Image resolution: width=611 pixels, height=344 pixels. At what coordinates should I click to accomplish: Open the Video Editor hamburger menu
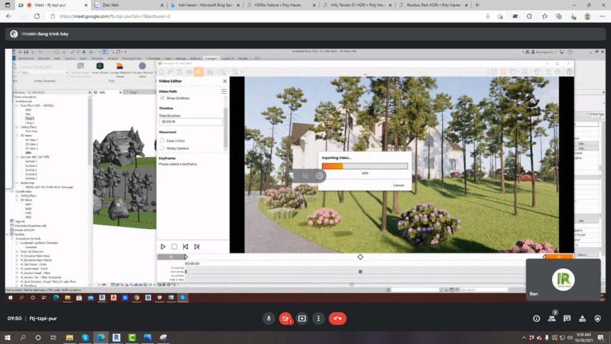coord(224,91)
